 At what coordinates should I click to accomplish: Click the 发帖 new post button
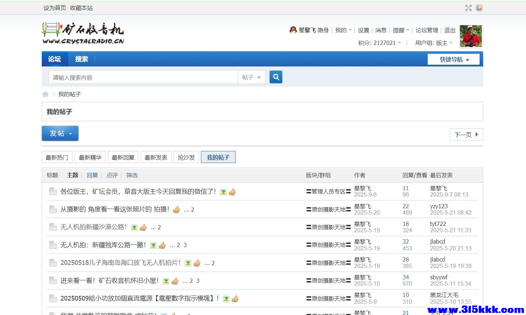(x=58, y=133)
